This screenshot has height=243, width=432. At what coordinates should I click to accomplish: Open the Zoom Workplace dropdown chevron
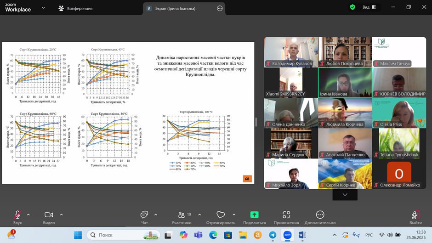point(43,8)
